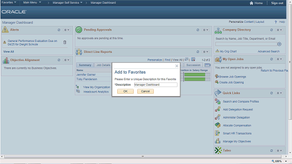This screenshot has width=292, height=164.
Task: Click the Search and Compare Profiles icon
Action: (218, 101)
